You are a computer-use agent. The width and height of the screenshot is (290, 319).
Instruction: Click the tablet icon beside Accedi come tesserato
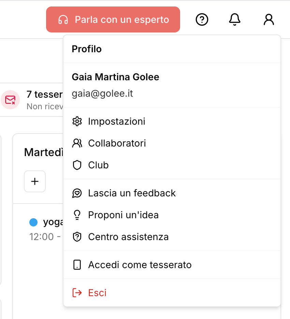click(x=77, y=265)
